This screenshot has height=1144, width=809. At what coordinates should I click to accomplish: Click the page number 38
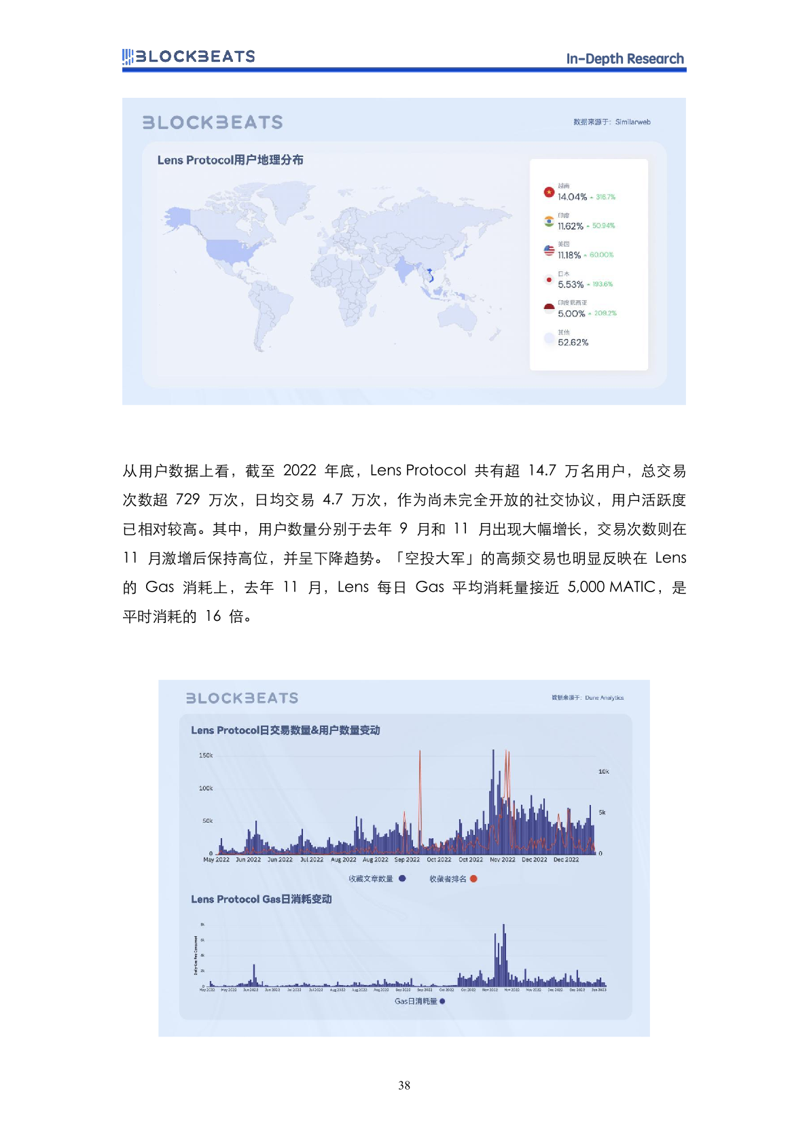pyautogui.click(x=404, y=1086)
